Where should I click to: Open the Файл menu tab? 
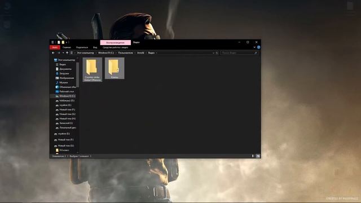[55, 47]
